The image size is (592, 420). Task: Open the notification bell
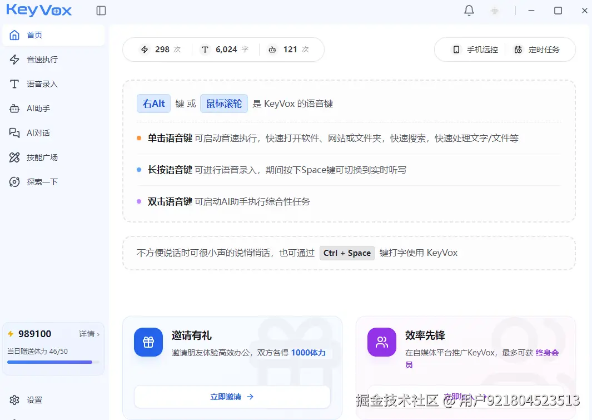tap(469, 10)
